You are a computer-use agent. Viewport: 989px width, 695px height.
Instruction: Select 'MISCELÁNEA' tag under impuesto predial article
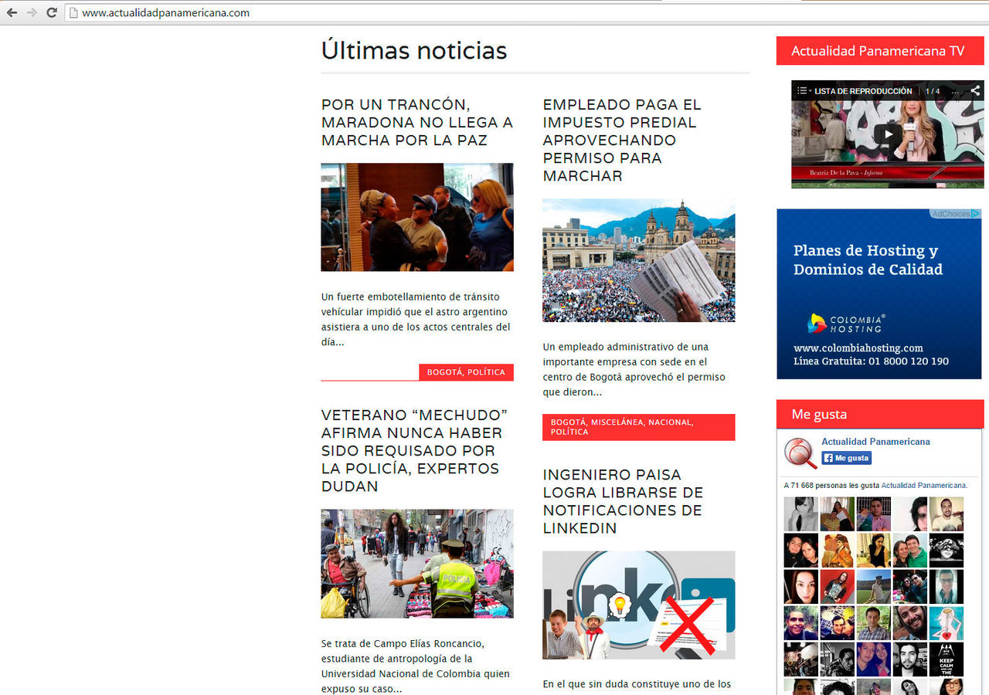click(x=617, y=422)
